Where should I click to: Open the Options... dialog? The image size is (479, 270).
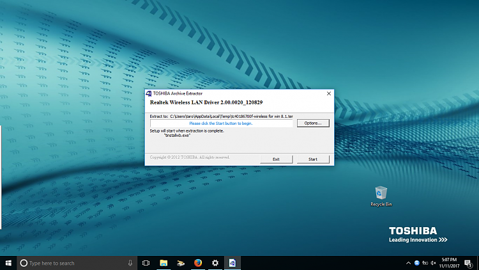tap(313, 123)
